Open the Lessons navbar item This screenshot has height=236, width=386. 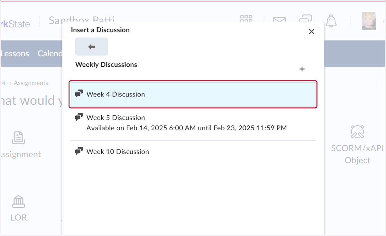[x=15, y=53]
